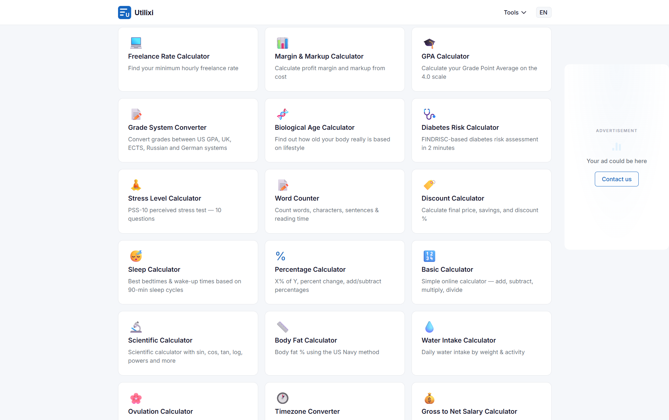This screenshot has width=669, height=420.
Task: Click 'Calculate final price, savings' description
Action: 480,214
